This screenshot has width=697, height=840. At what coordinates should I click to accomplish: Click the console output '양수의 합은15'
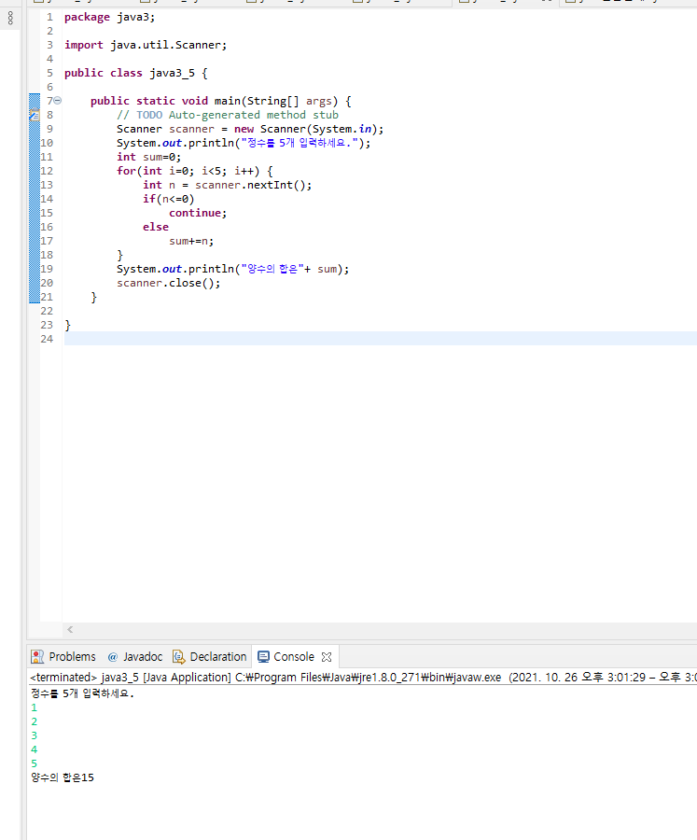(63, 777)
